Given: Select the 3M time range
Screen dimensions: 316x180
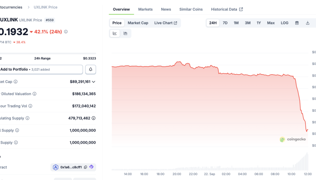Looking at the screenshot, I should coord(248,23).
